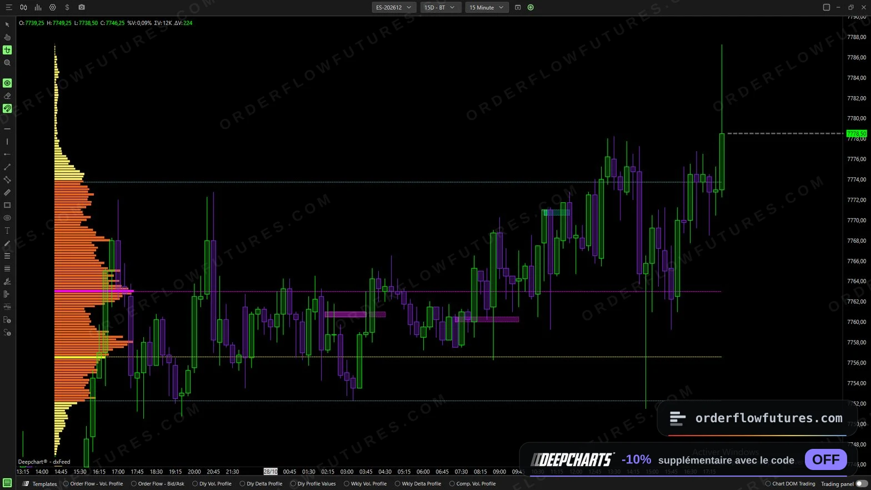Toggle the green magnet snap tool
Viewport: 871px width, 490px height.
click(x=7, y=109)
